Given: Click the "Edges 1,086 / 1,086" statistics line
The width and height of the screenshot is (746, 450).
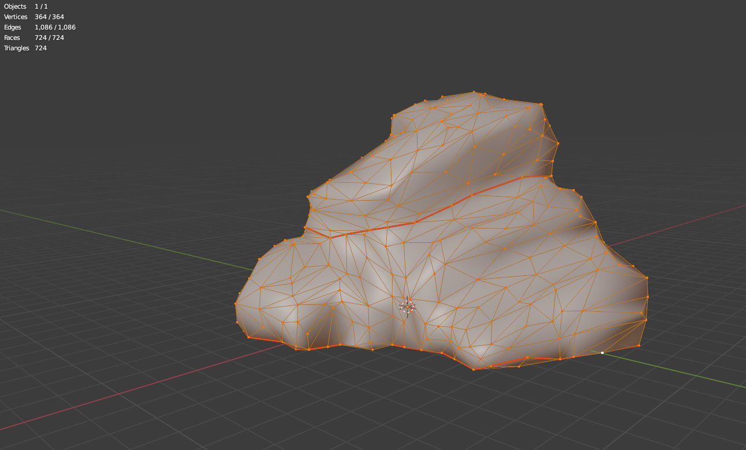Looking at the screenshot, I should click(x=40, y=27).
